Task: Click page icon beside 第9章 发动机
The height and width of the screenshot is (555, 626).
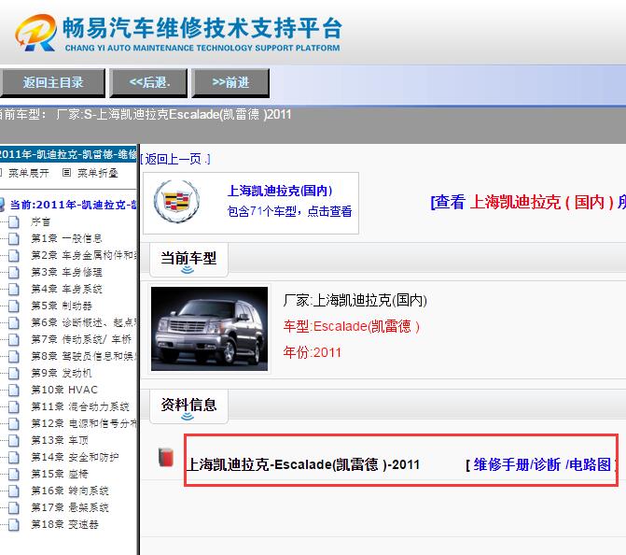Action: coord(14,373)
